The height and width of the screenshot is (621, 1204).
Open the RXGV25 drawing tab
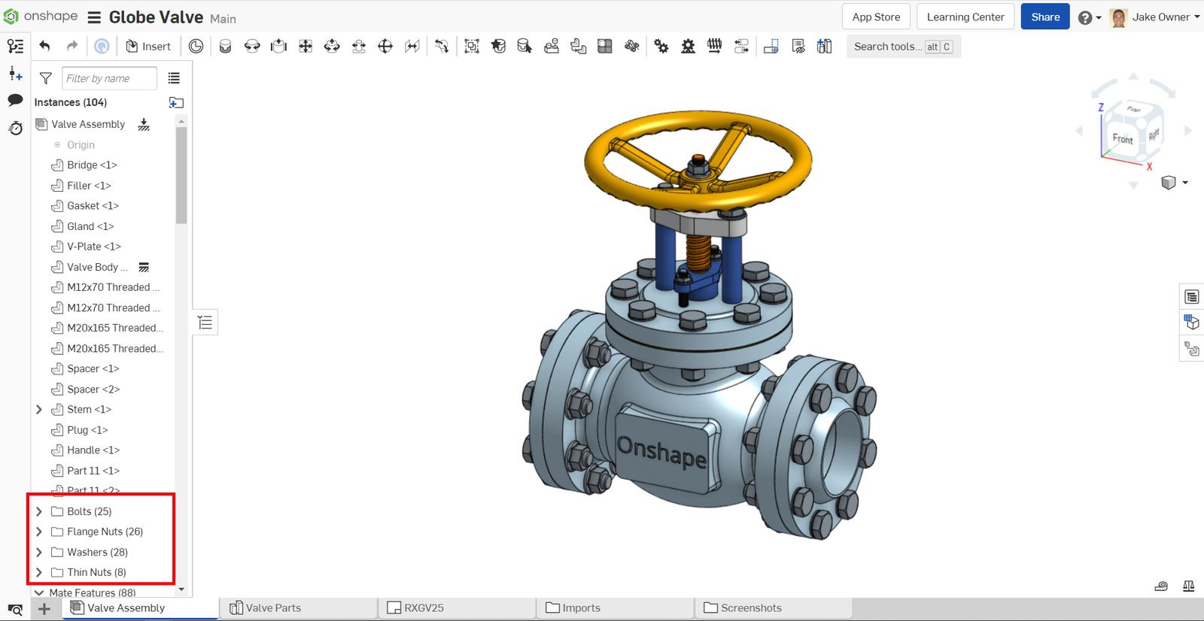click(x=423, y=608)
